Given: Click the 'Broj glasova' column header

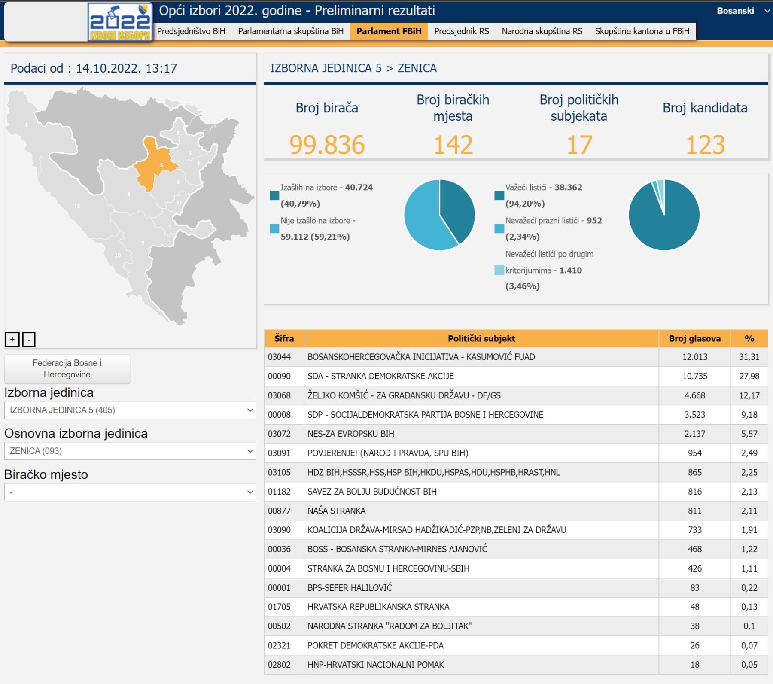Looking at the screenshot, I should [x=694, y=338].
